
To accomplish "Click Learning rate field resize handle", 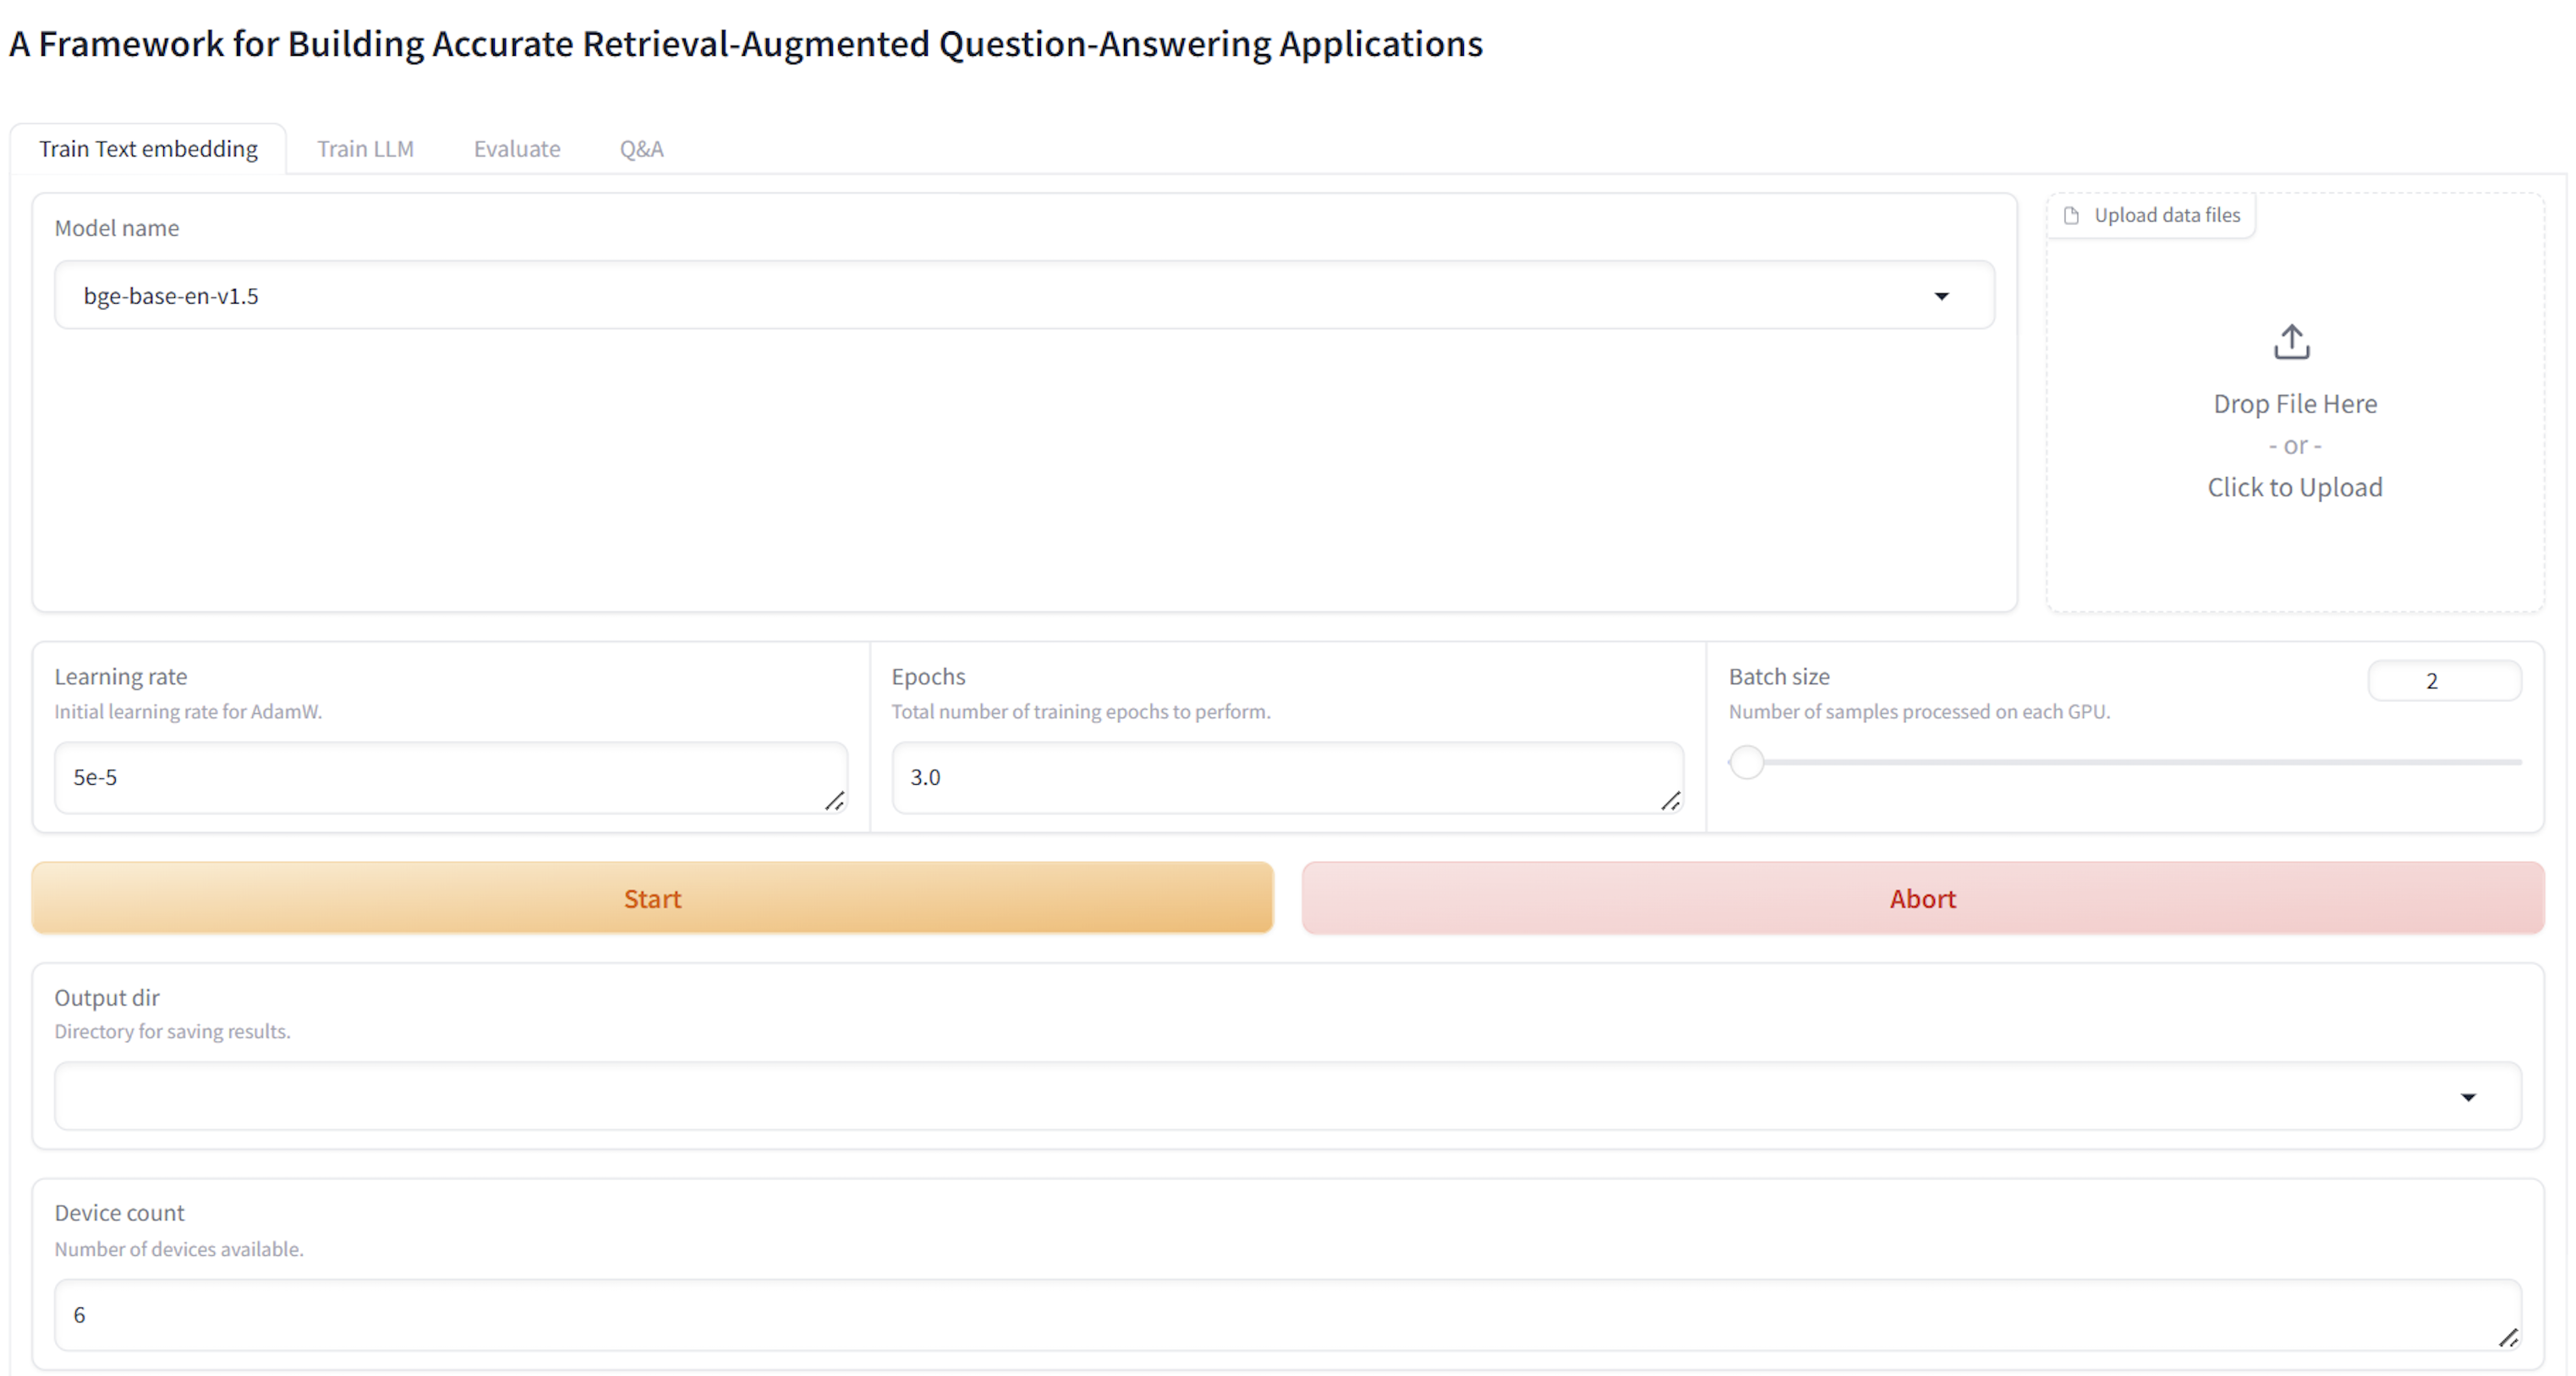I will pos(834,801).
